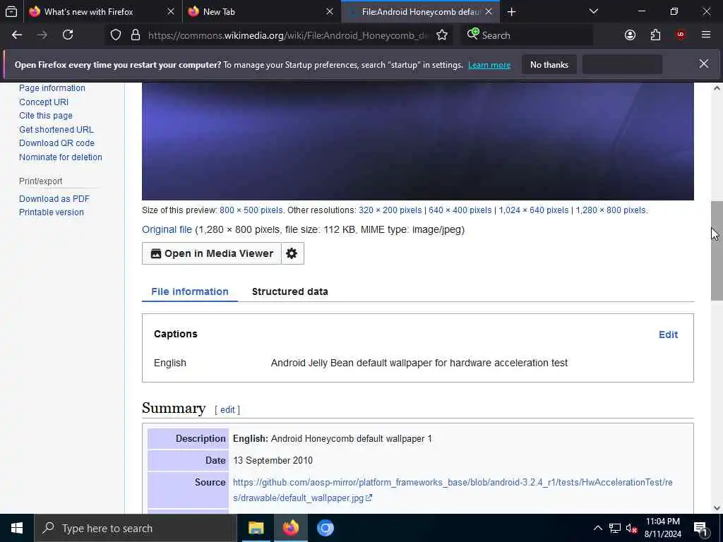Click Get shortened URL link

56,130
